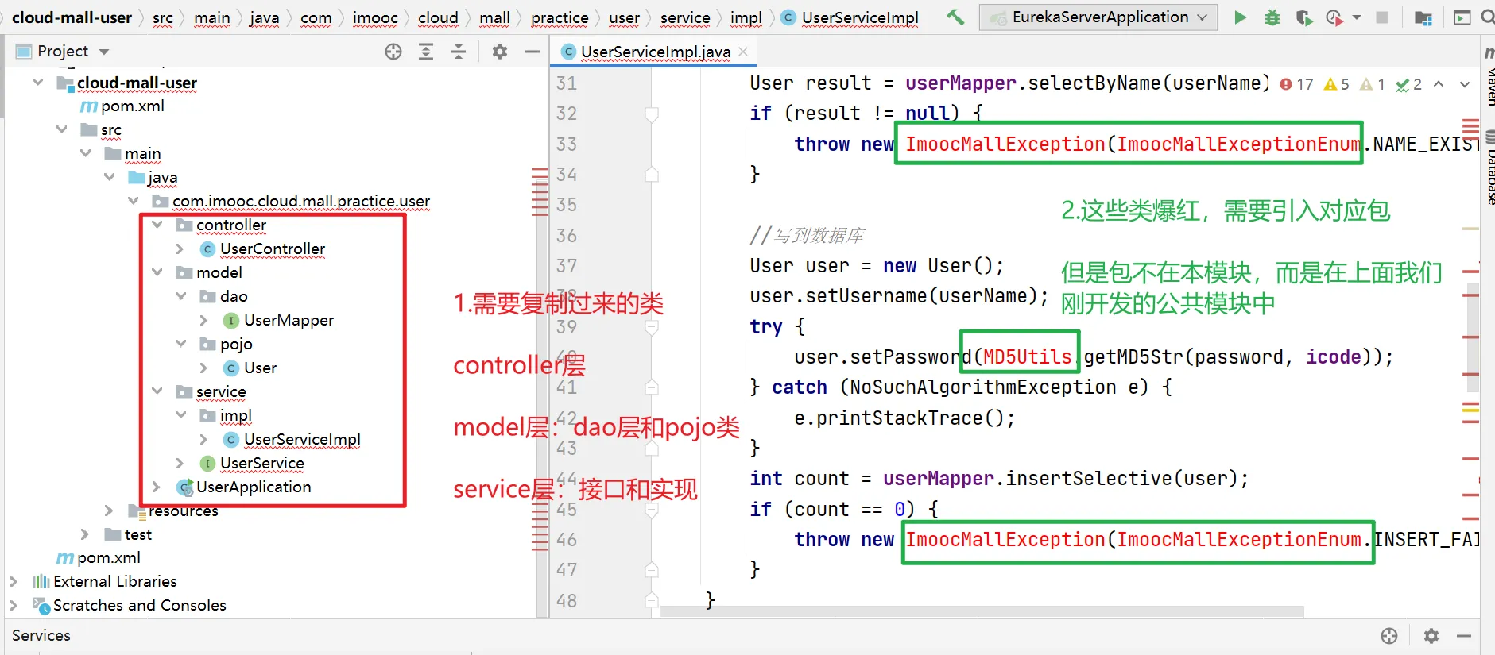Open Search Everywhere magnifier icon
The height and width of the screenshot is (655, 1495).
pyautogui.click(x=1487, y=17)
